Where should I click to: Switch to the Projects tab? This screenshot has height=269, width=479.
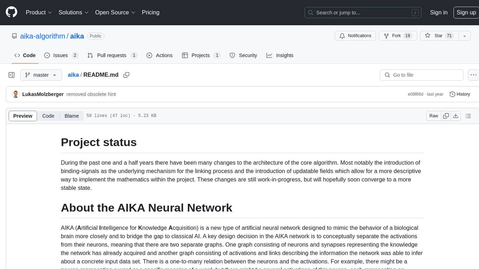201,55
